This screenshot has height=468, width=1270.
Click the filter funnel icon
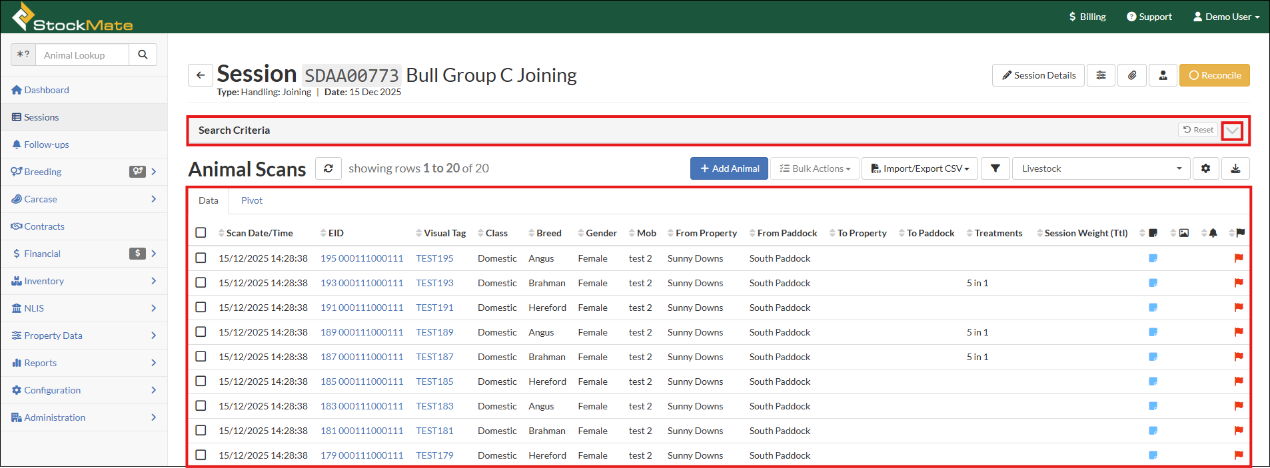coord(995,168)
